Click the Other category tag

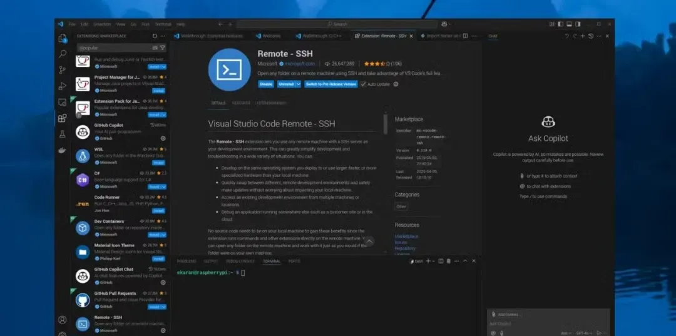[401, 206]
